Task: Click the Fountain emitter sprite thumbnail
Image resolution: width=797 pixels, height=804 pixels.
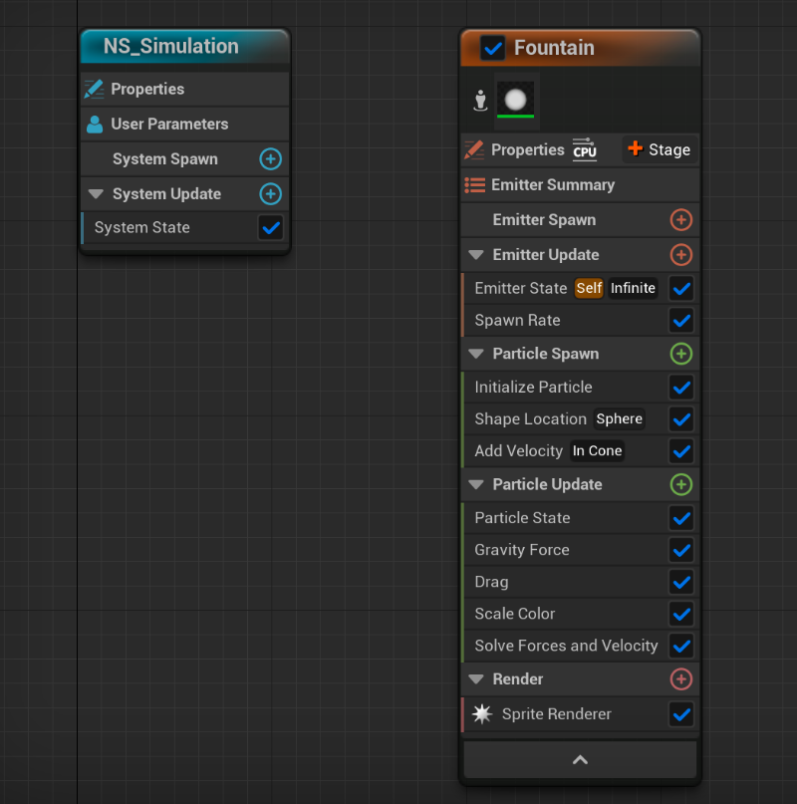Action: click(x=515, y=100)
